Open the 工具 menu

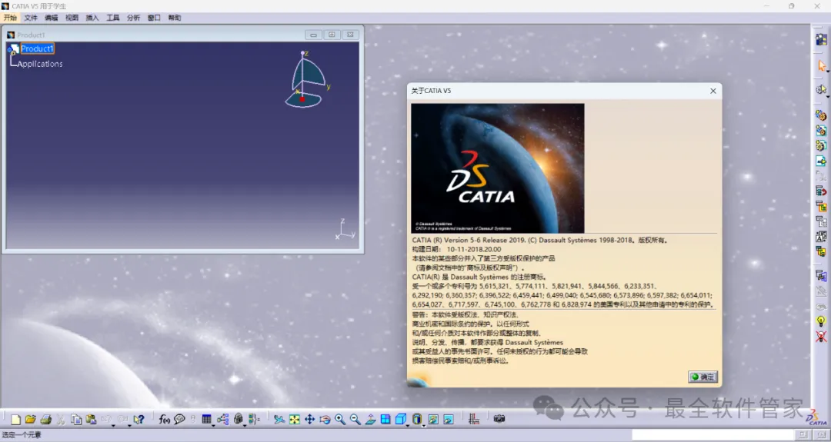(113, 18)
